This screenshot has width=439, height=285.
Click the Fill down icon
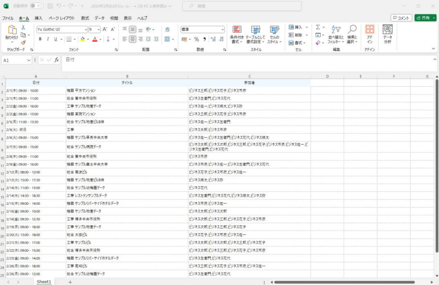click(x=318, y=35)
